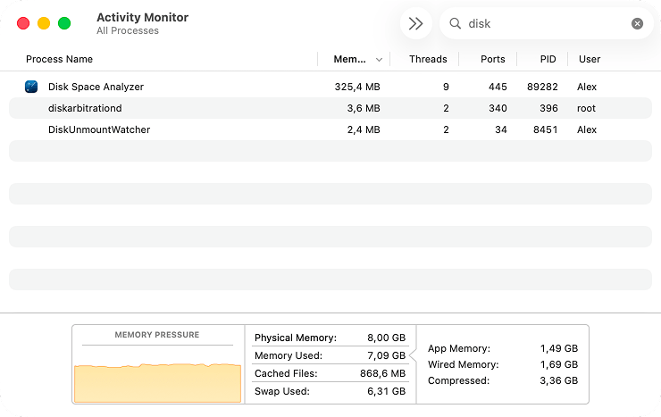The width and height of the screenshot is (661, 417).
Task: Sort by the Threads column header
Action: pyautogui.click(x=428, y=59)
